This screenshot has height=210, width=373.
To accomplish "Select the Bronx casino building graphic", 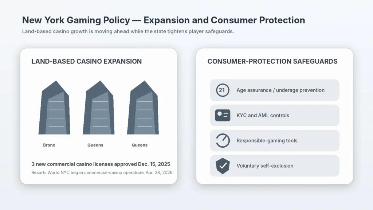I will point(55,108).
